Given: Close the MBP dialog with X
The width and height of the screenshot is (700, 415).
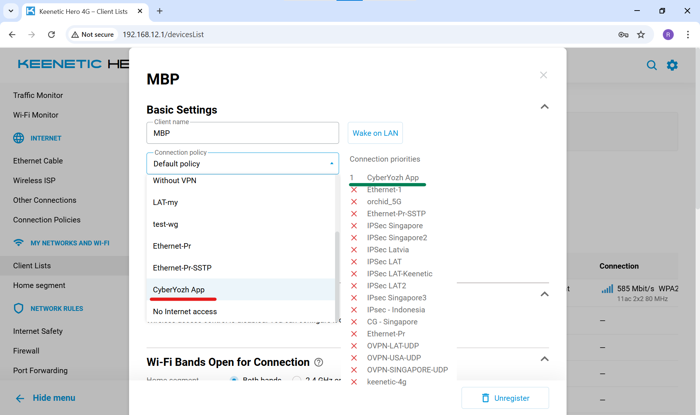Looking at the screenshot, I should click(543, 75).
